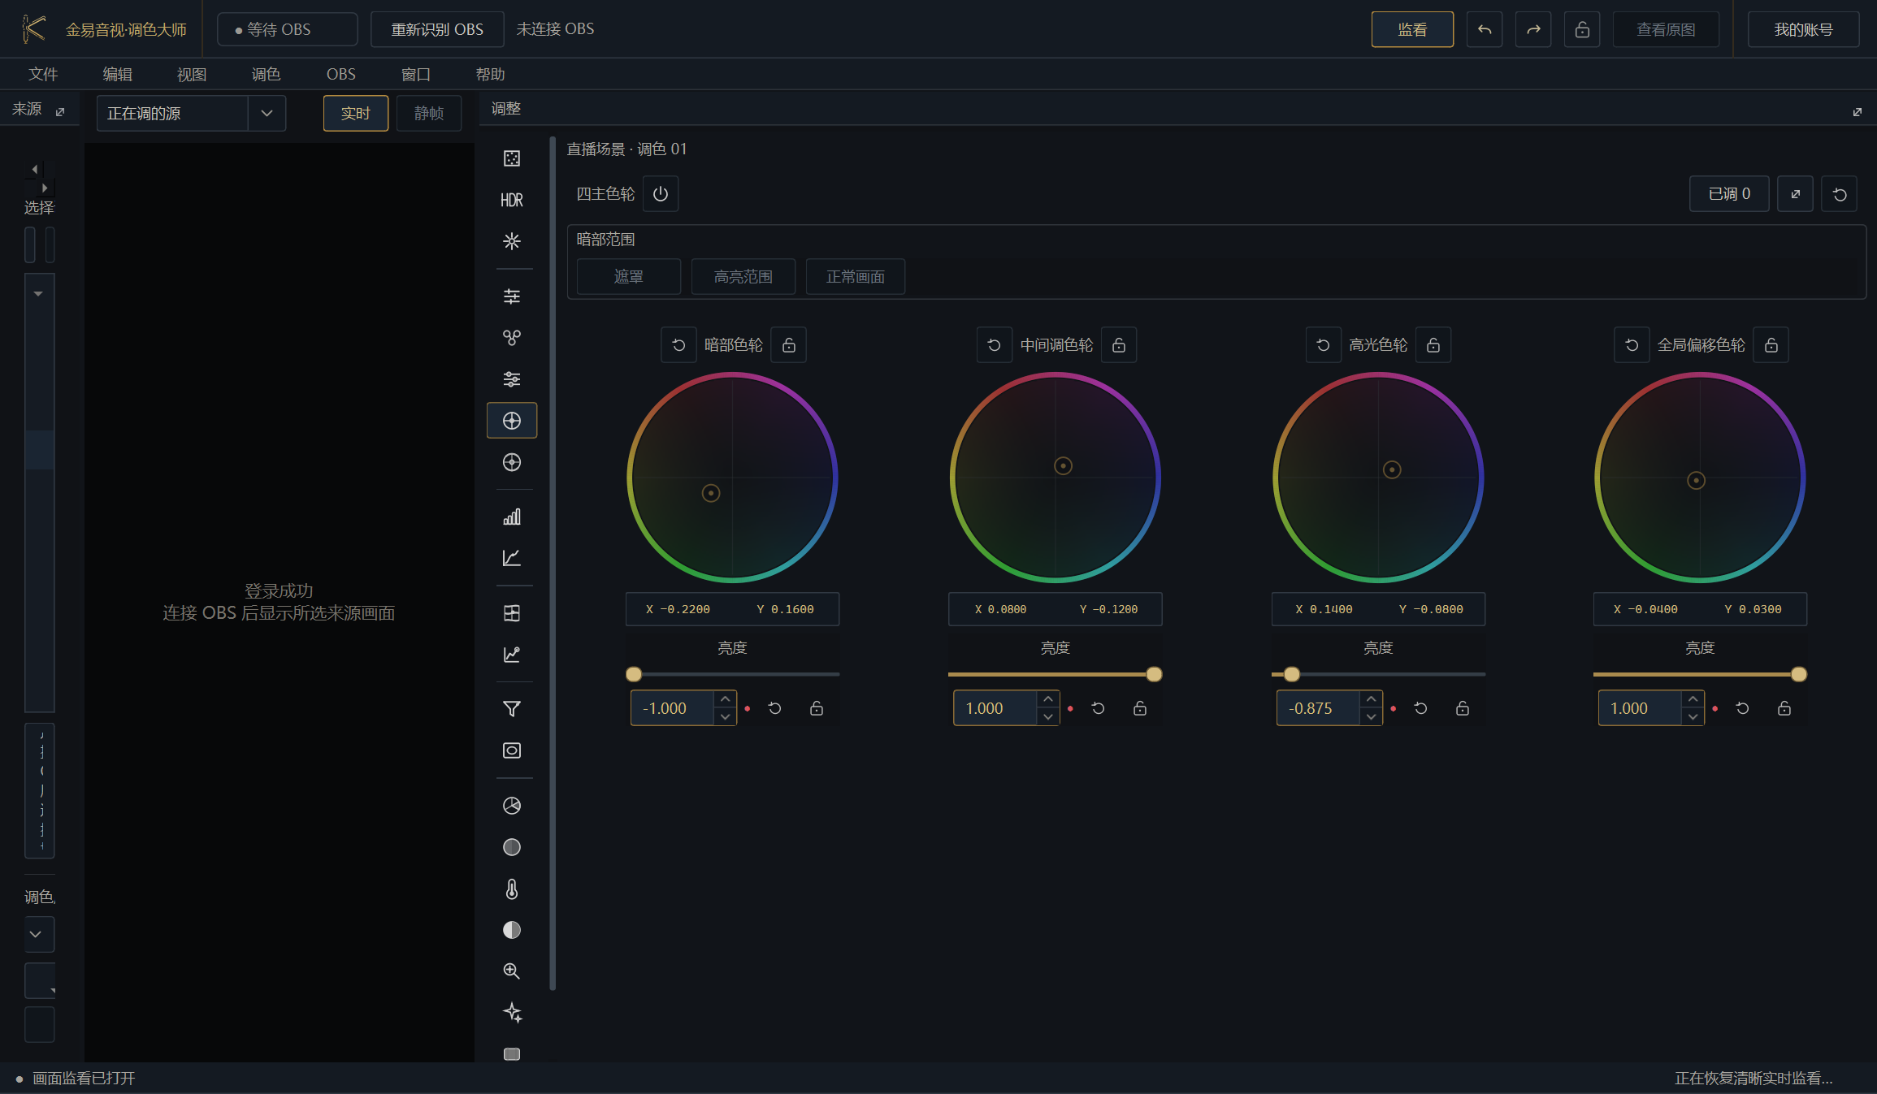Open the curves graph tool icon
The width and height of the screenshot is (1877, 1094).
coord(512,558)
